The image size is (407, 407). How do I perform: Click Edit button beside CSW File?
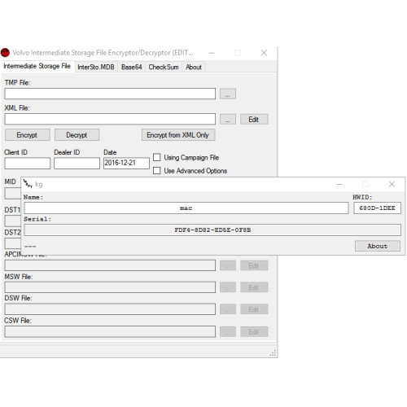point(254,332)
